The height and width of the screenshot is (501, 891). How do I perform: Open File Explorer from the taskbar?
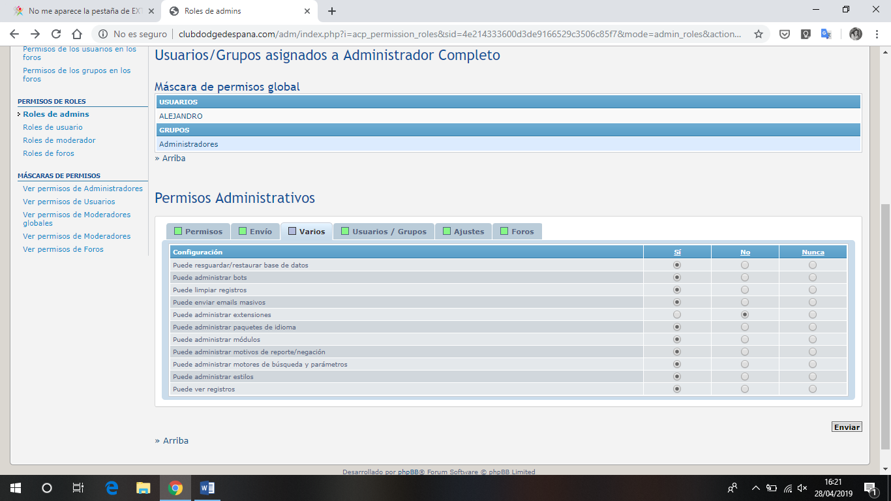pos(143,488)
